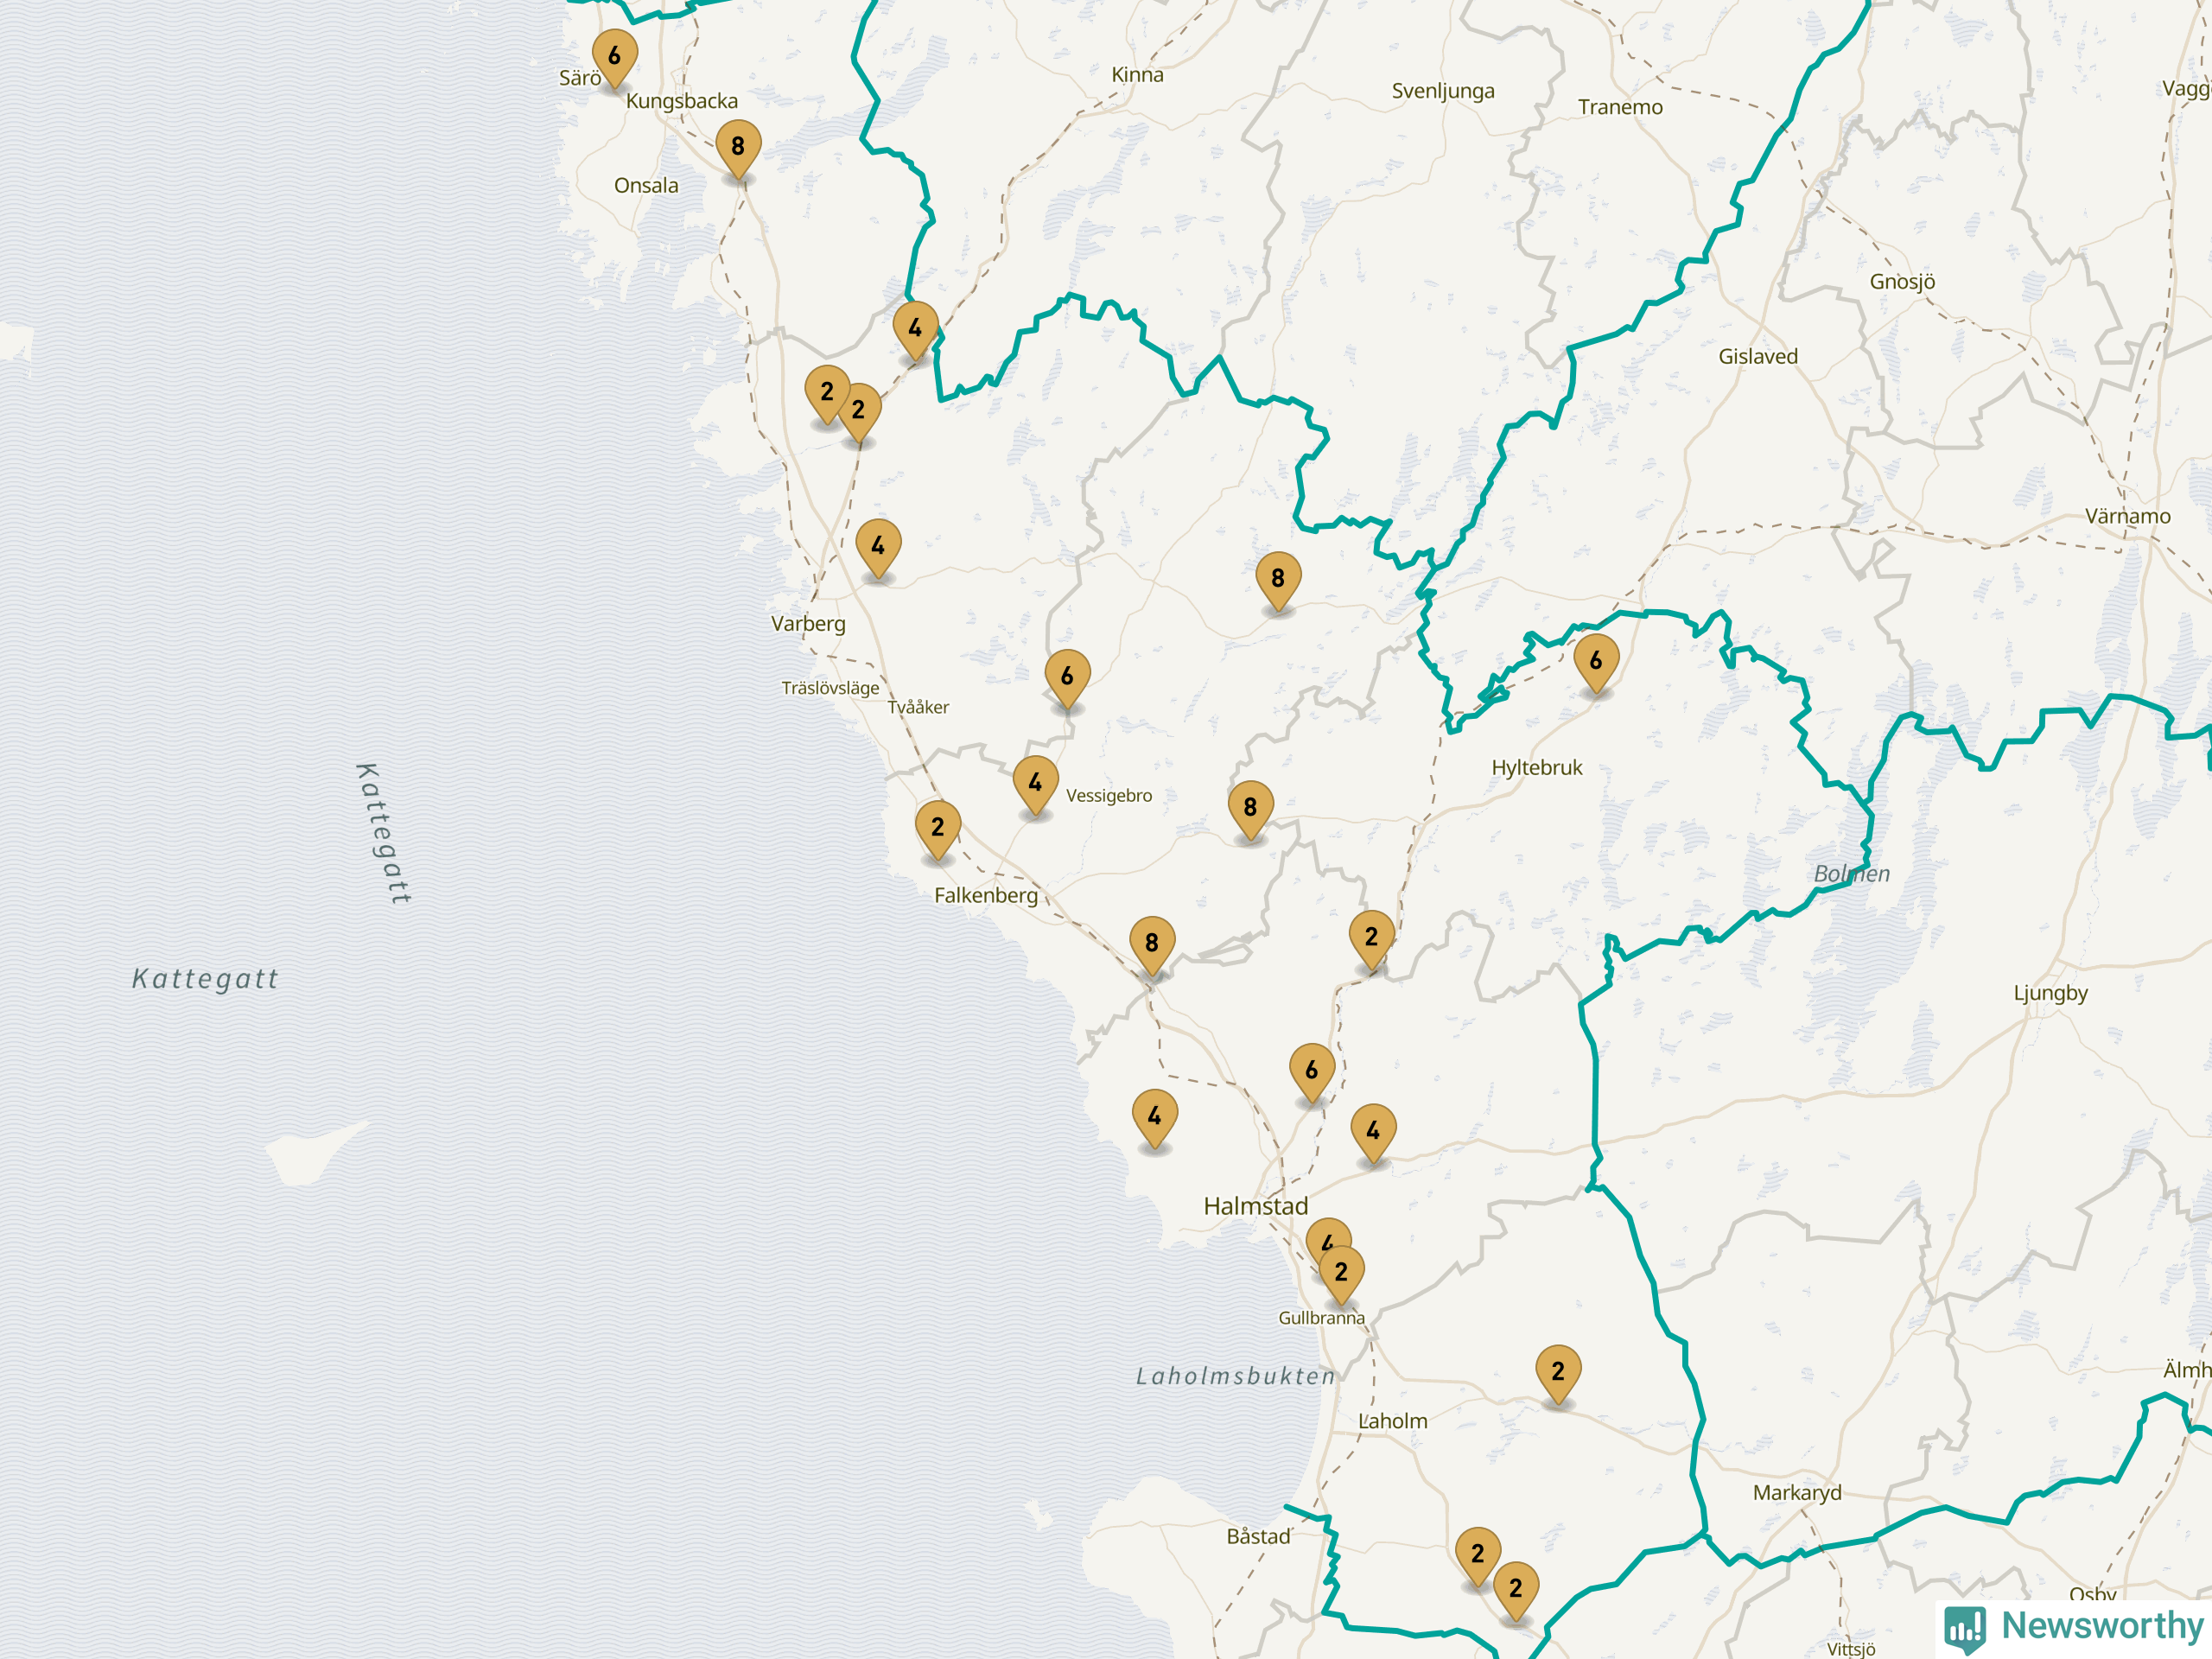Open the 4 marker on the teal border north of Varberg
2212x1659 pixels.
click(x=915, y=330)
